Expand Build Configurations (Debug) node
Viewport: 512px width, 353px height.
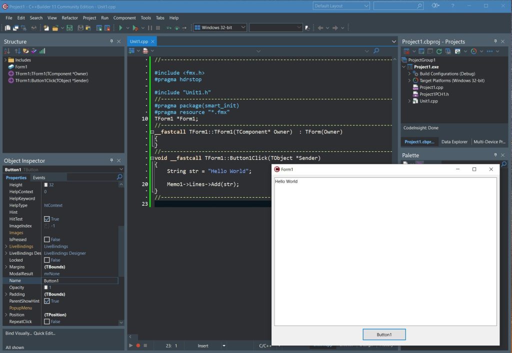pos(409,74)
